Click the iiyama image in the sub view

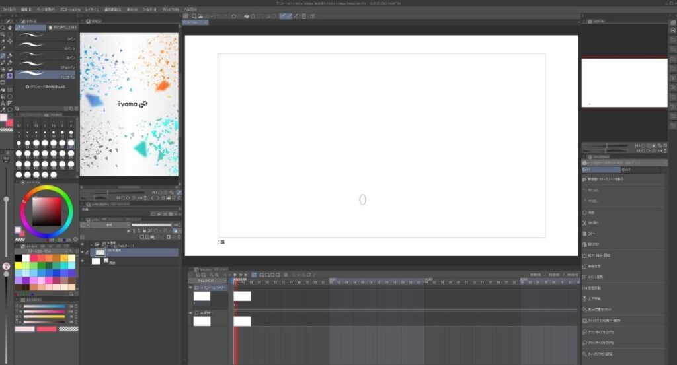coord(129,104)
